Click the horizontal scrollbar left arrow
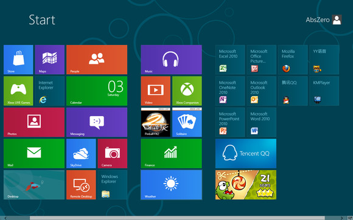Screen dimensions: 353x220 tap(5, 218)
